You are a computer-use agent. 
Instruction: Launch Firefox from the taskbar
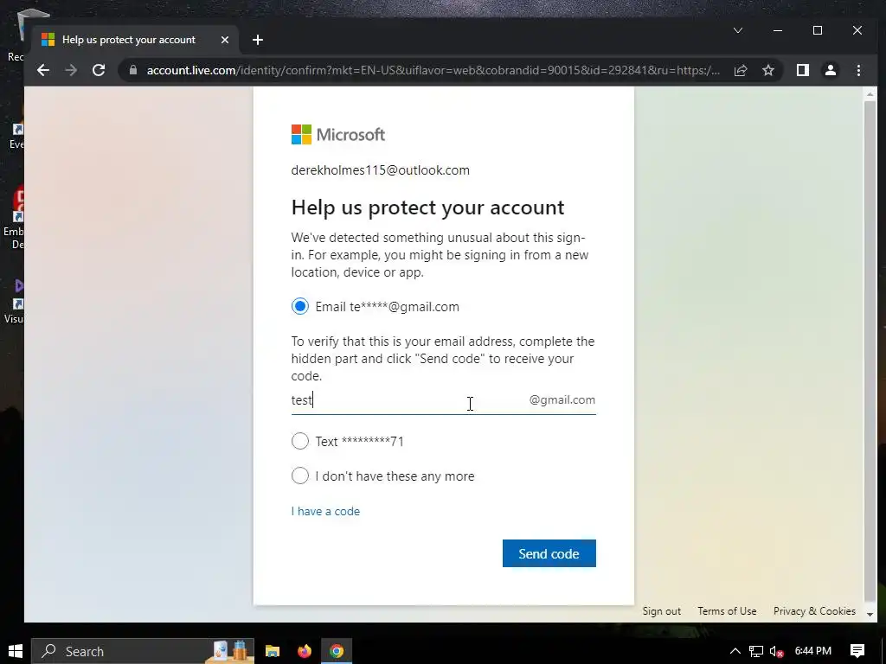[x=305, y=651]
